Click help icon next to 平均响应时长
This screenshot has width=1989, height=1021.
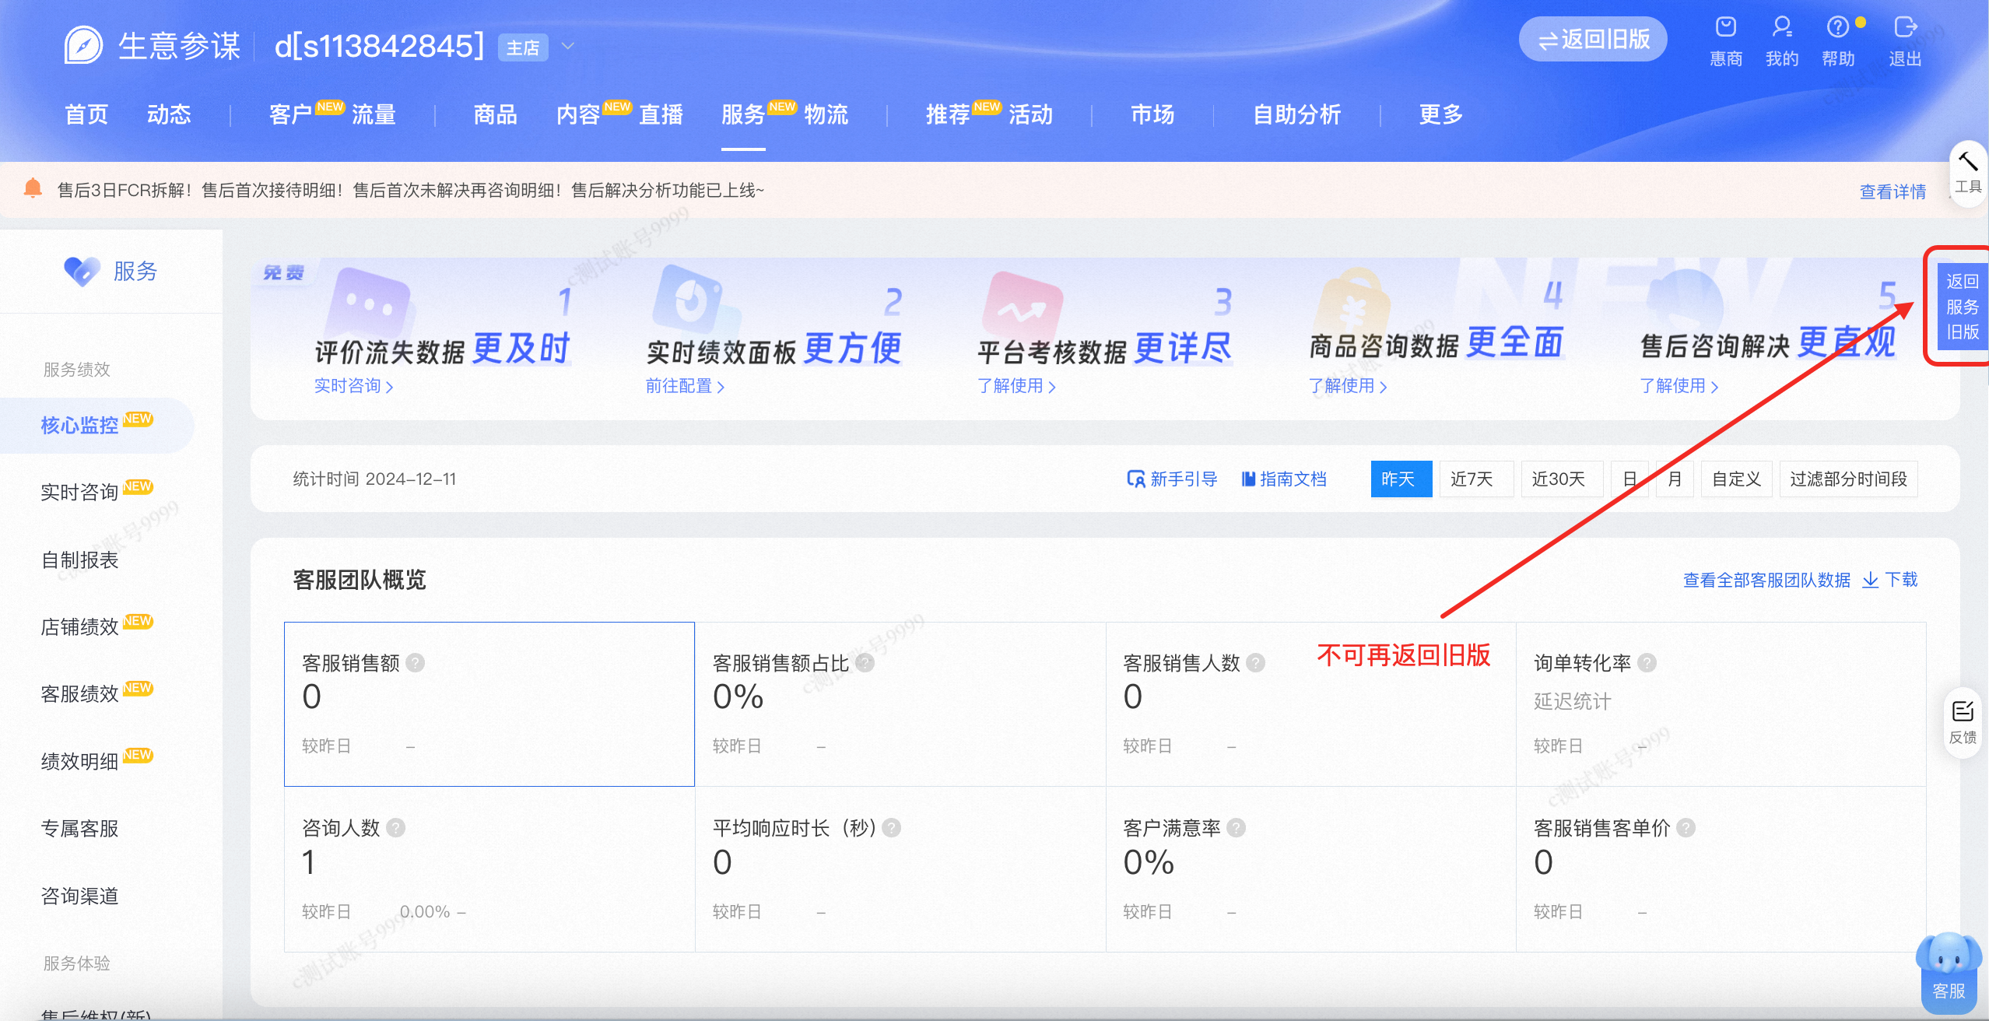point(892,828)
